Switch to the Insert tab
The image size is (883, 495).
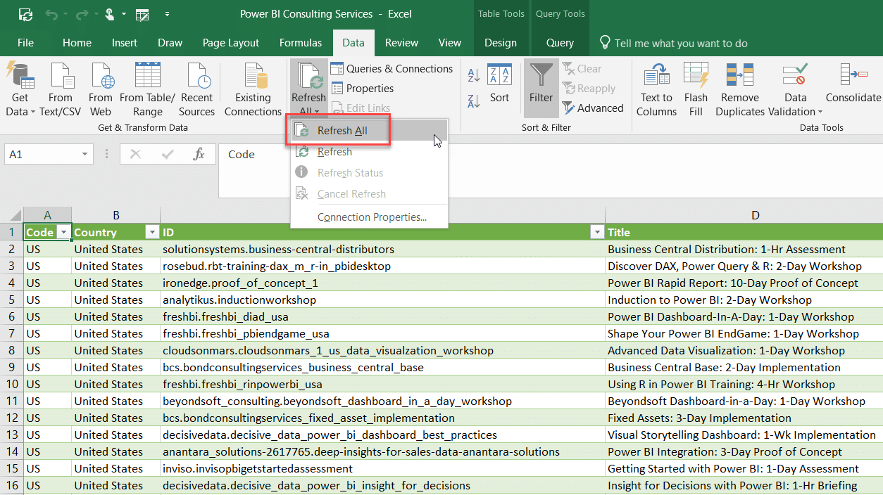(x=125, y=43)
